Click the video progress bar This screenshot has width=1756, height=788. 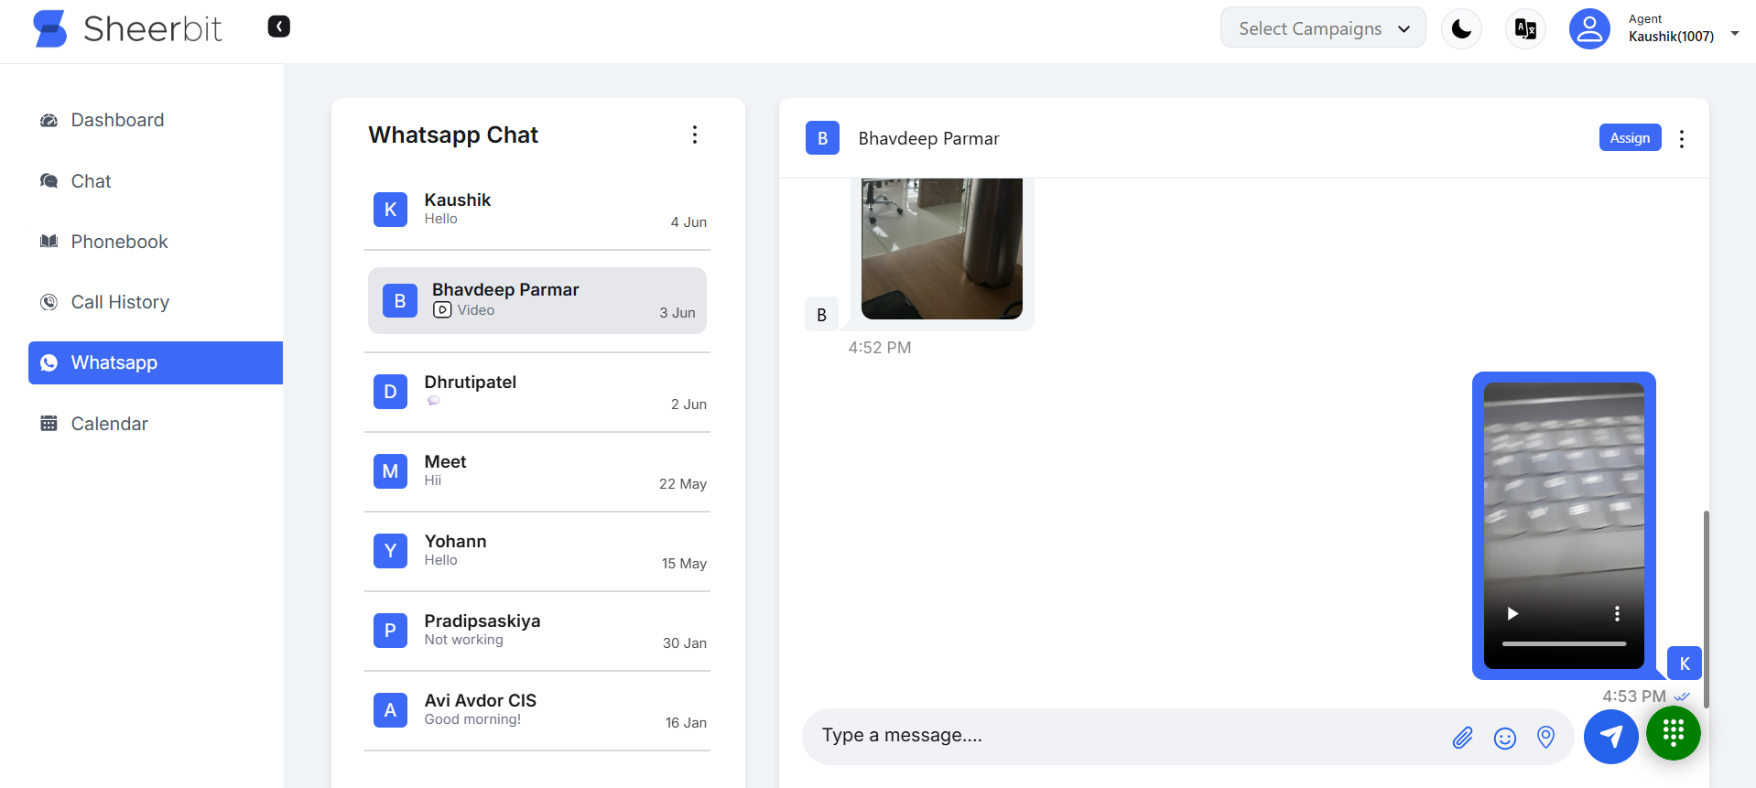coord(1564,643)
